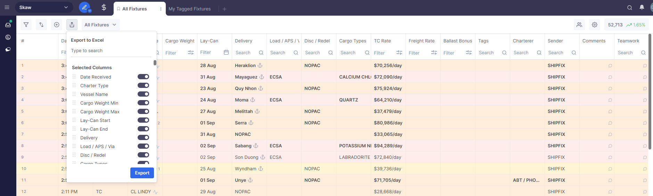Screen dimensions: 653x196
Task: Click the Type to search field
Action: (111, 51)
